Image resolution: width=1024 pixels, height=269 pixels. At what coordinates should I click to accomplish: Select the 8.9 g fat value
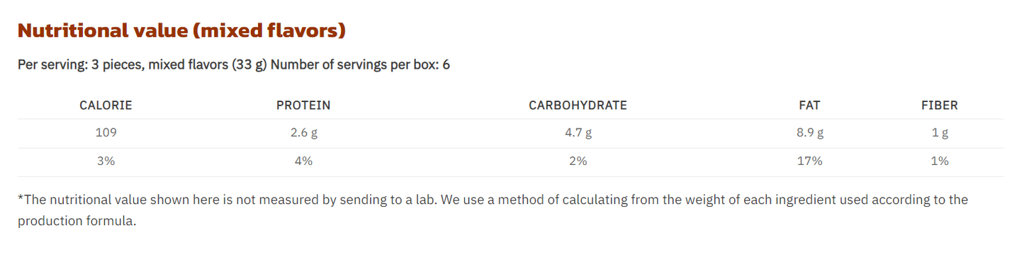coord(809,133)
